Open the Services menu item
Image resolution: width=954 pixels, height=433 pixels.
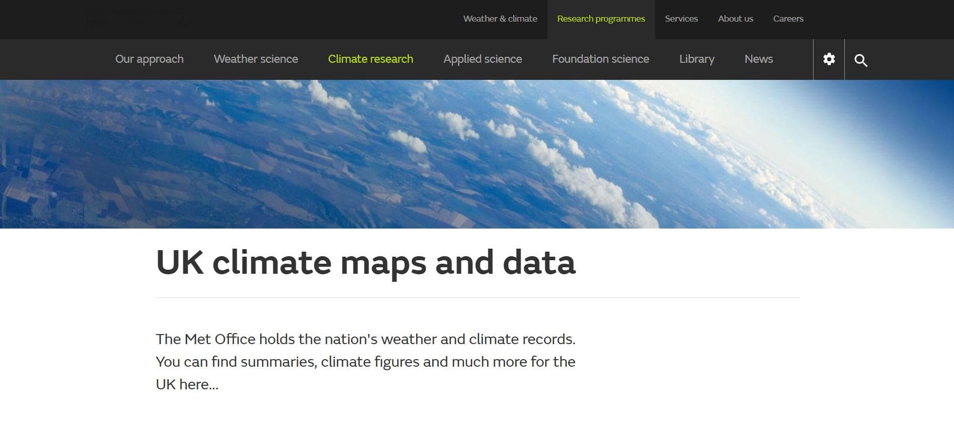click(681, 19)
